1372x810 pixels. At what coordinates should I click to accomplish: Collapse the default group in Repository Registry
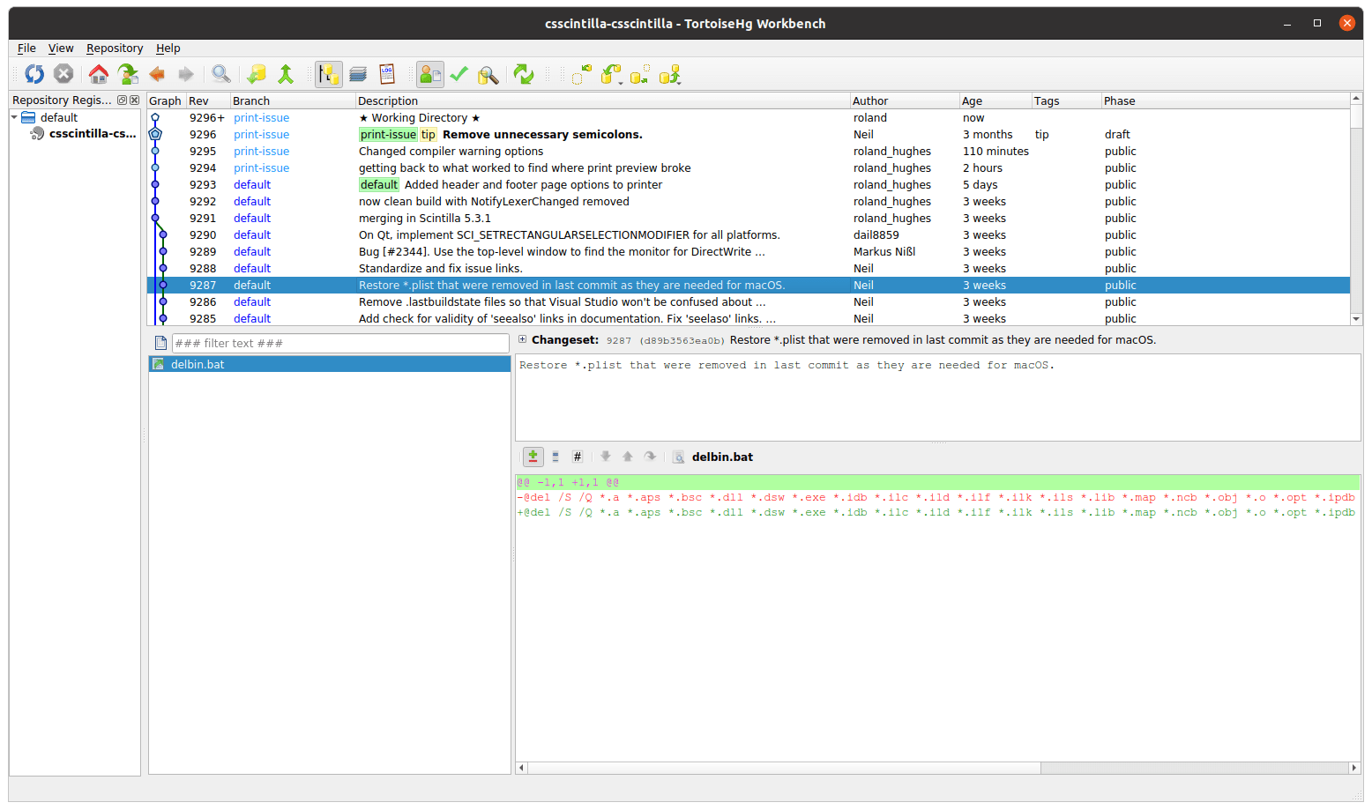coord(15,117)
